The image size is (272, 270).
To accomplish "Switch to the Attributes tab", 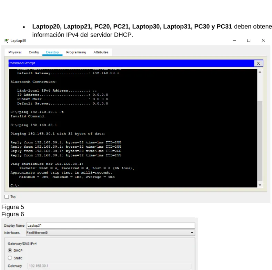I will pos(101,52).
